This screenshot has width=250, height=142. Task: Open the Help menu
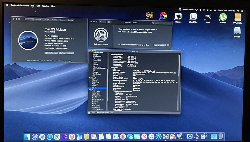coord(53,6)
